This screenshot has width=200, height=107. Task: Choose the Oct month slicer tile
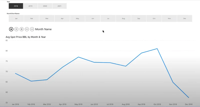[154, 18]
